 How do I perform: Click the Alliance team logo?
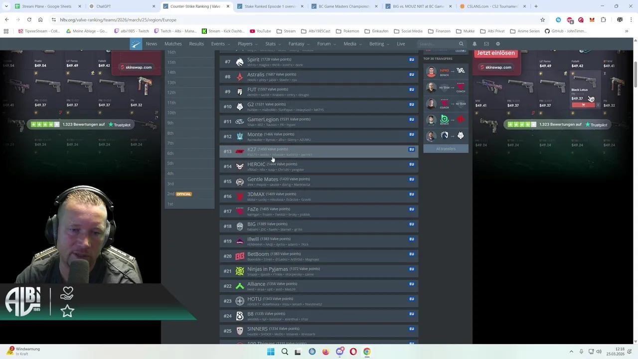240,286
